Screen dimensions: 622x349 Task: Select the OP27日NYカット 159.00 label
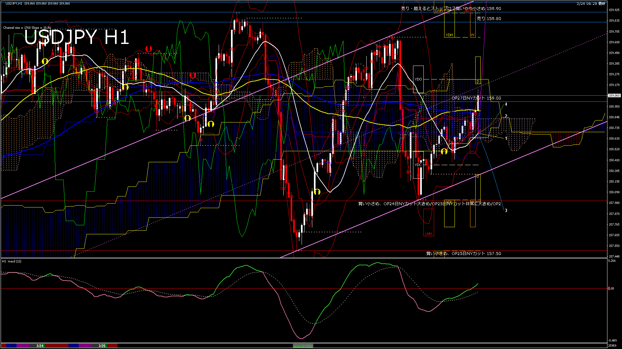476,98
